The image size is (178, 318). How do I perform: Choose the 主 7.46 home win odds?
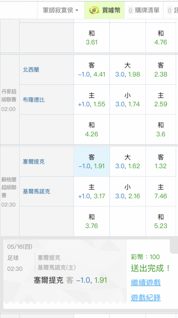pos(161,191)
